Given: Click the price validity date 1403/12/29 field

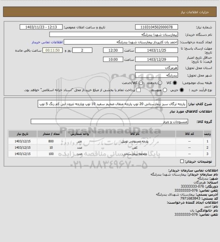Looking at the screenshot, I should [157, 59].
